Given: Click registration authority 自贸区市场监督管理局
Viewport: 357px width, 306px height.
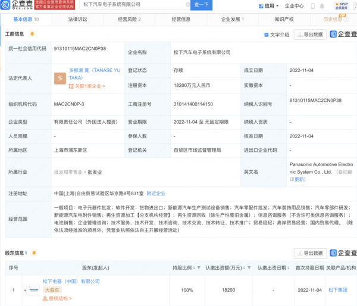Looking at the screenshot, I should [197, 150].
